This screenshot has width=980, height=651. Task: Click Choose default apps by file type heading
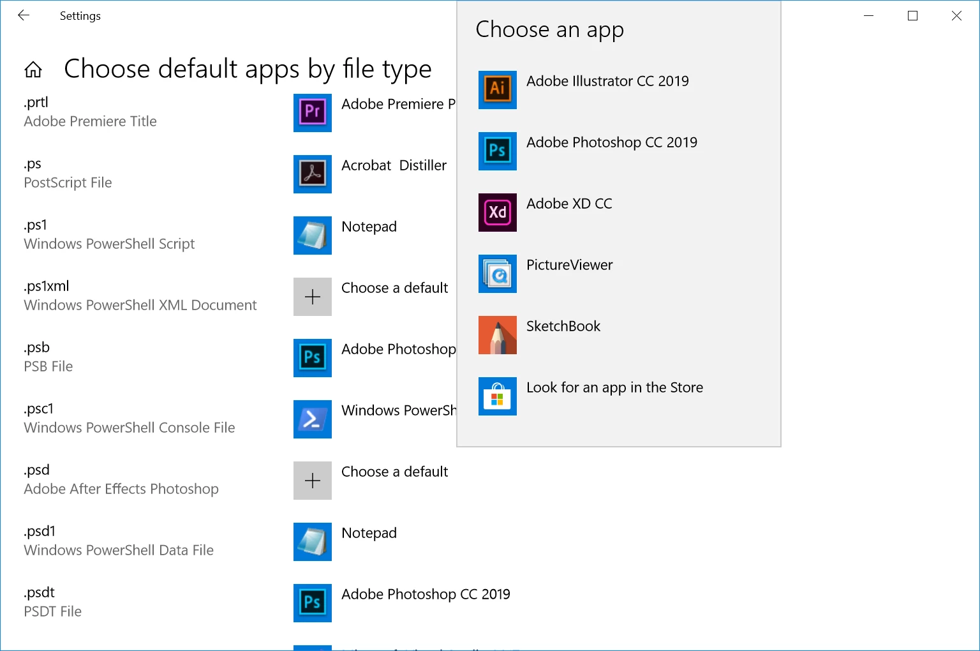click(x=248, y=69)
